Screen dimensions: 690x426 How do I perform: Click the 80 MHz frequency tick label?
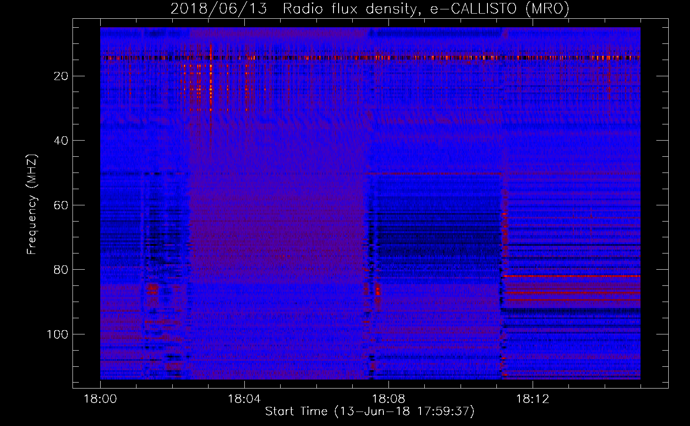[x=61, y=270]
